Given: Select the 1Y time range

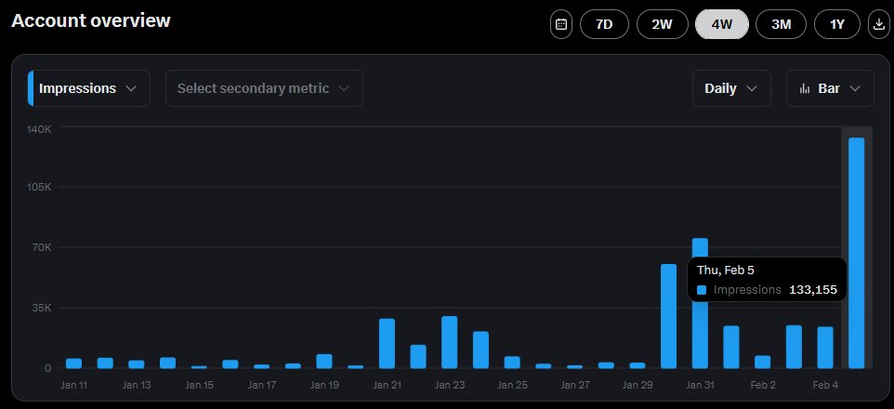Looking at the screenshot, I should [837, 24].
